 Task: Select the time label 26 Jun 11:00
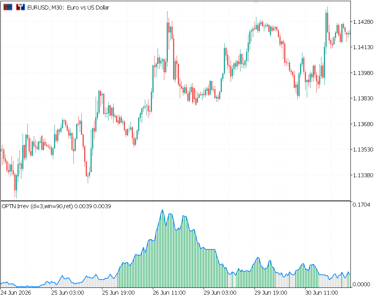point(169,293)
